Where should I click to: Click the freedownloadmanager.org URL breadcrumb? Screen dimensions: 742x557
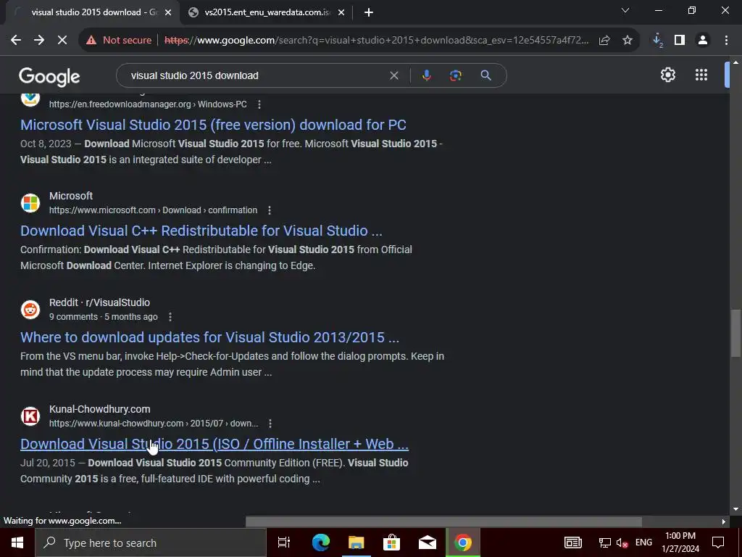click(148, 104)
